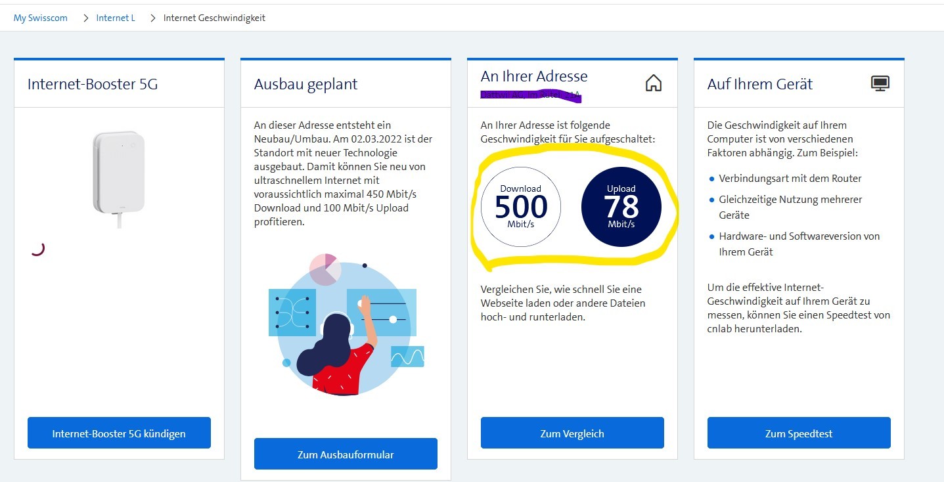944x482 pixels.
Task: Select the Internet Geschwindigkeit breadcrumb
Action: point(214,18)
